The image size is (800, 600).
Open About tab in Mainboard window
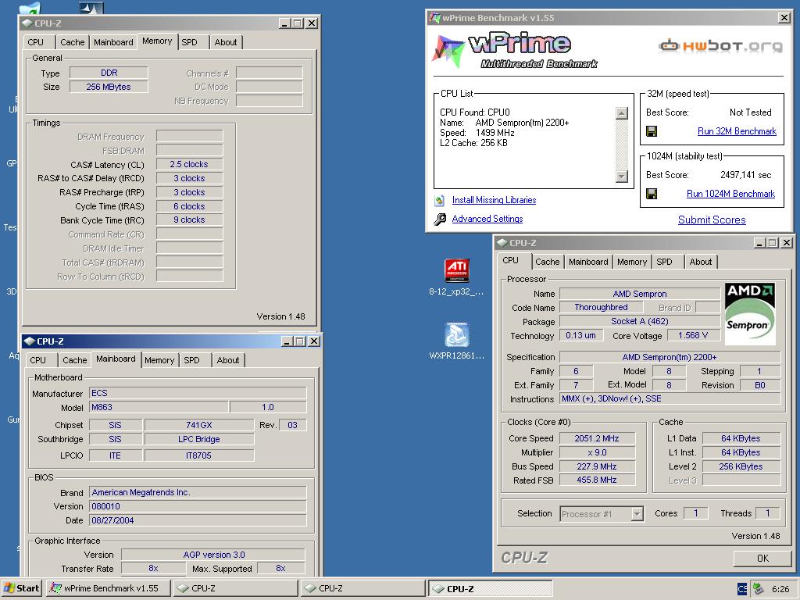pyautogui.click(x=228, y=360)
